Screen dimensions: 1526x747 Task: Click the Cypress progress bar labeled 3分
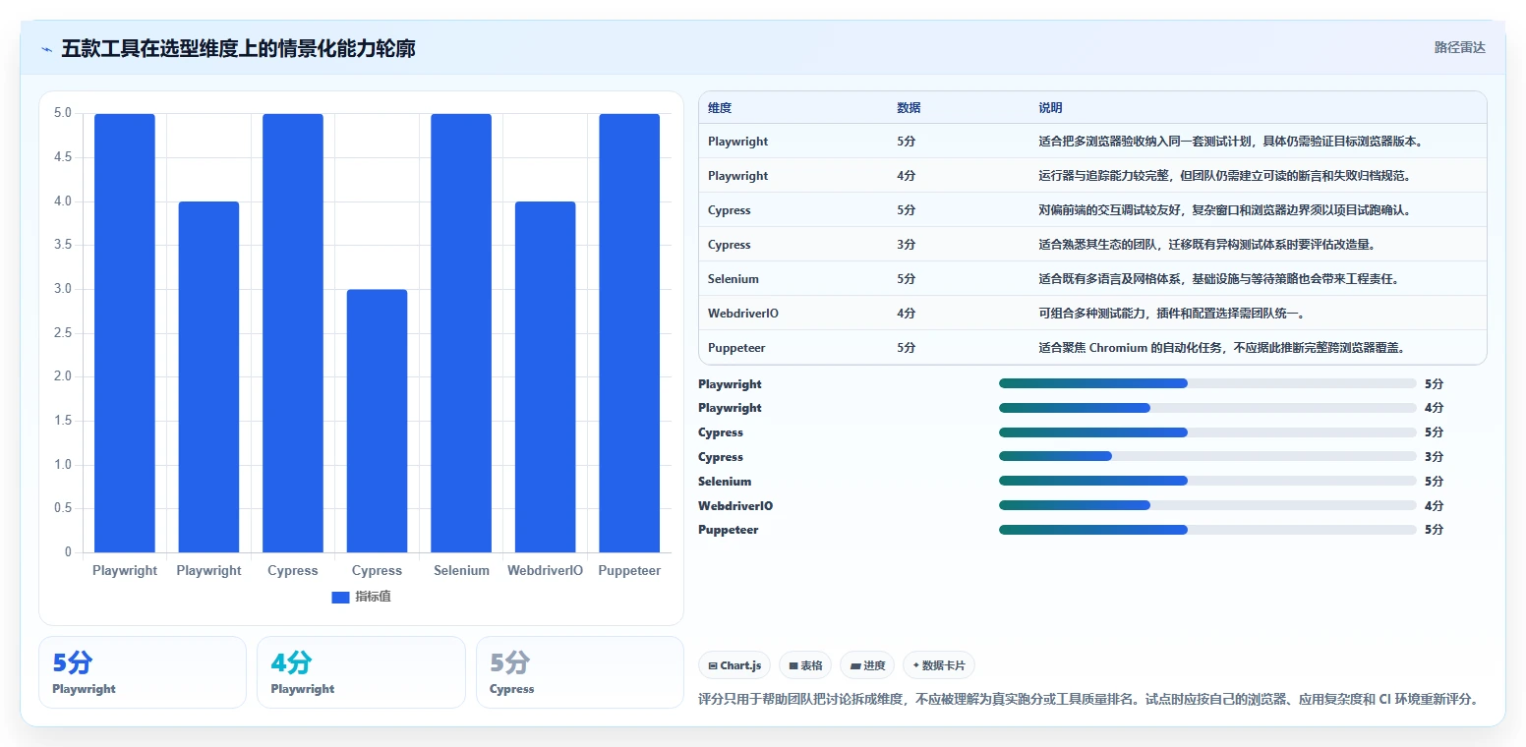(1207, 456)
